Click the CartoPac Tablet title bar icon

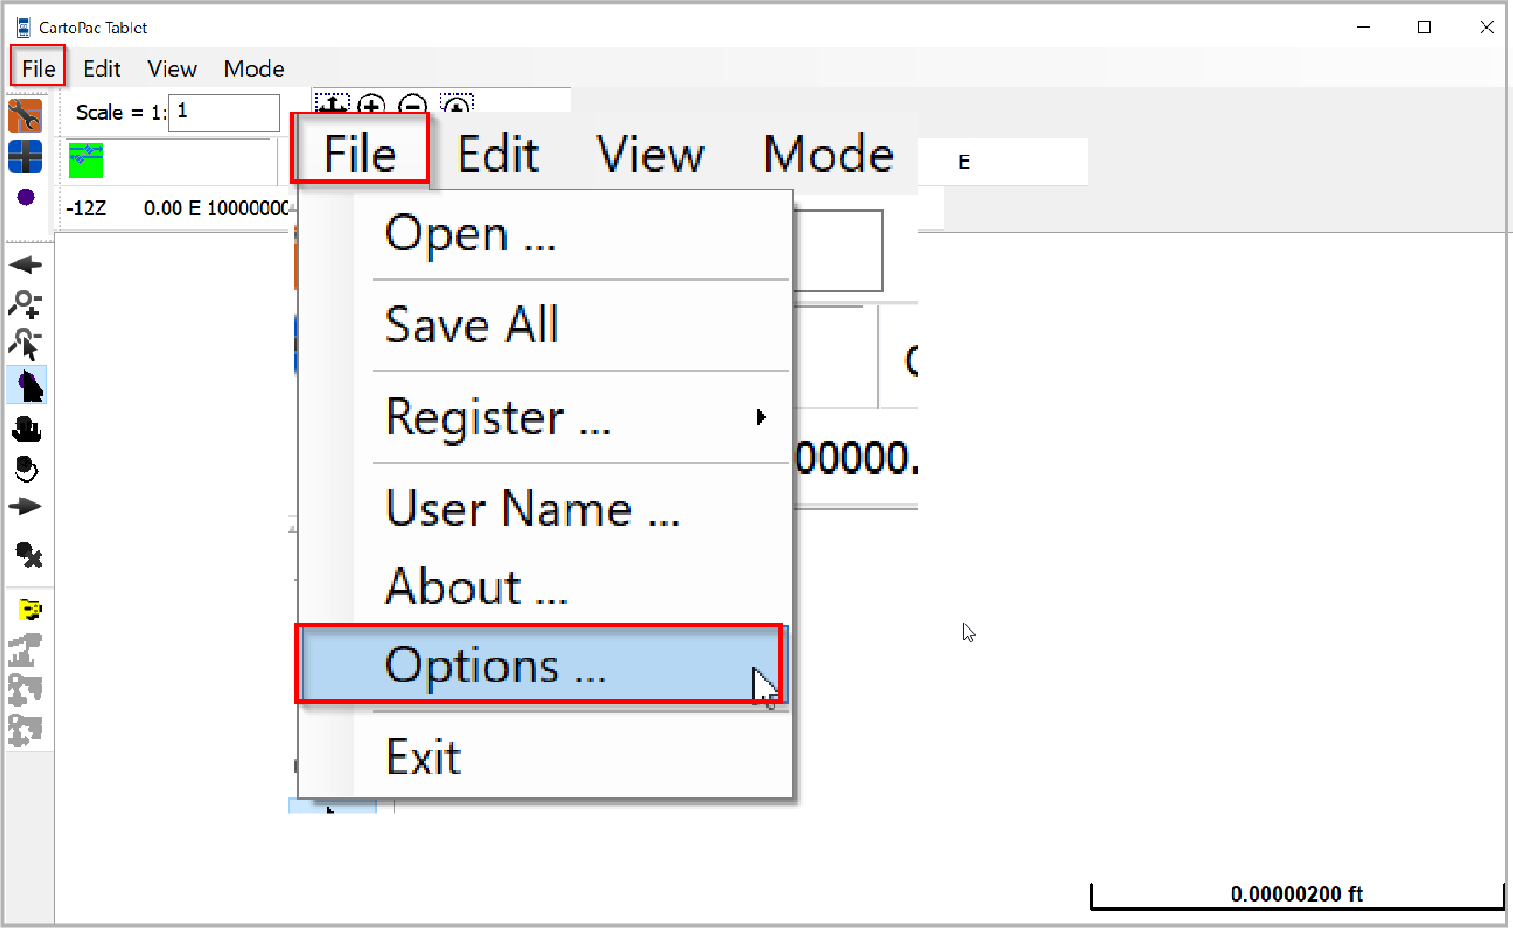(24, 28)
